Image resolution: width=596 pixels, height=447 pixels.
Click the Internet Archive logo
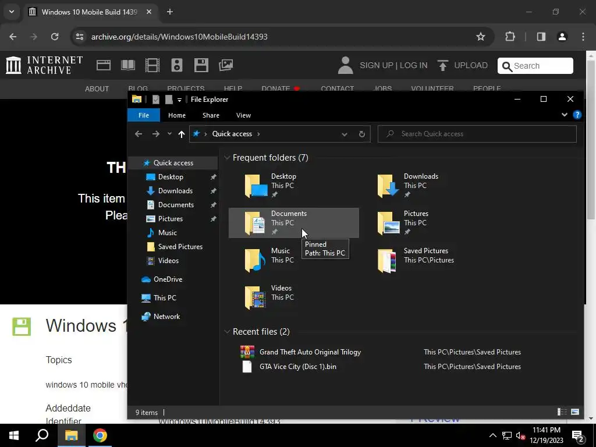coord(44,65)
